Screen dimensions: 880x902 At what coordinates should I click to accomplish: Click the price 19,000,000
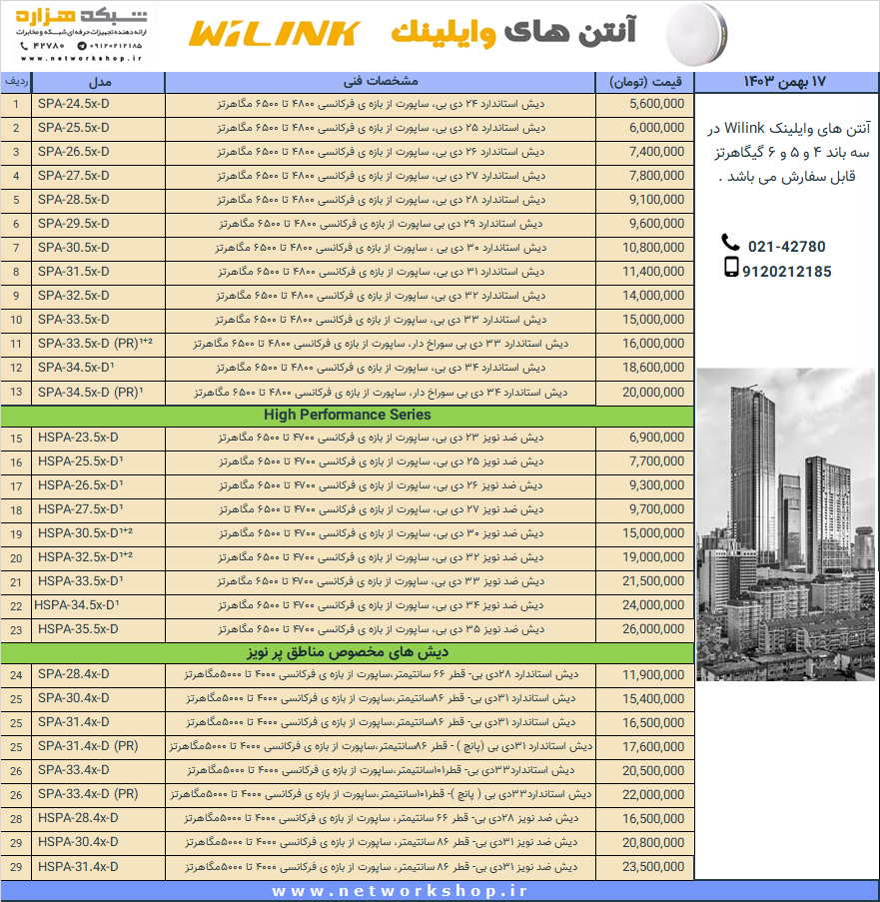tap(653, 557)
